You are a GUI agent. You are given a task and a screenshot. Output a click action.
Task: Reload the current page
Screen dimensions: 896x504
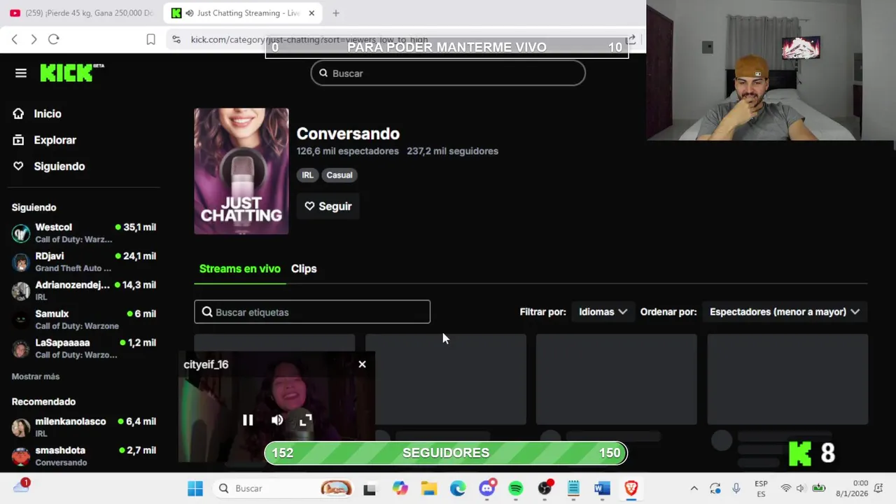pos(54,39)
